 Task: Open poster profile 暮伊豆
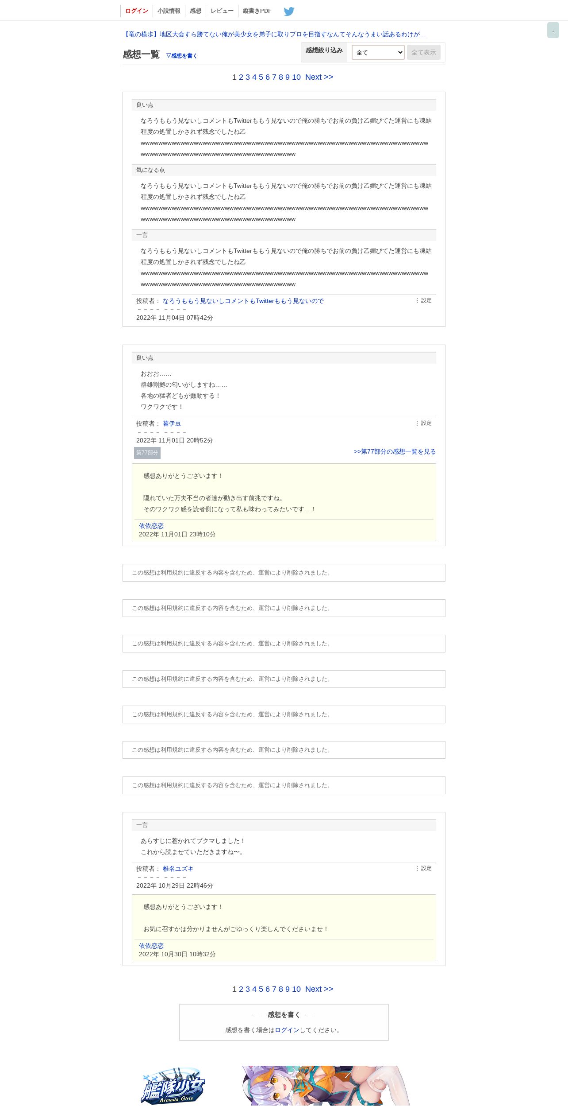click(172, 423)
